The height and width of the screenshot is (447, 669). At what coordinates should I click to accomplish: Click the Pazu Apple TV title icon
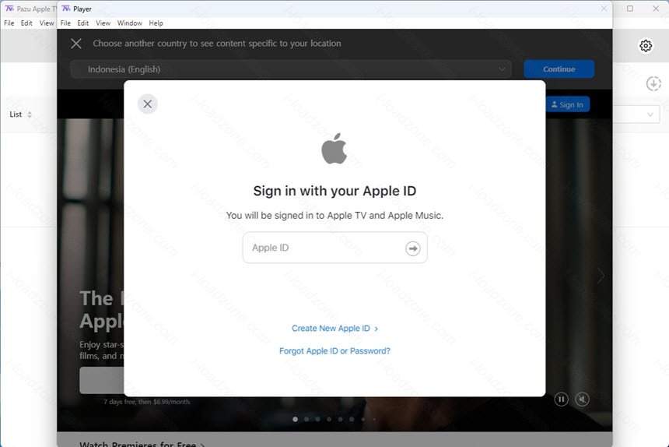coord(9,9)
